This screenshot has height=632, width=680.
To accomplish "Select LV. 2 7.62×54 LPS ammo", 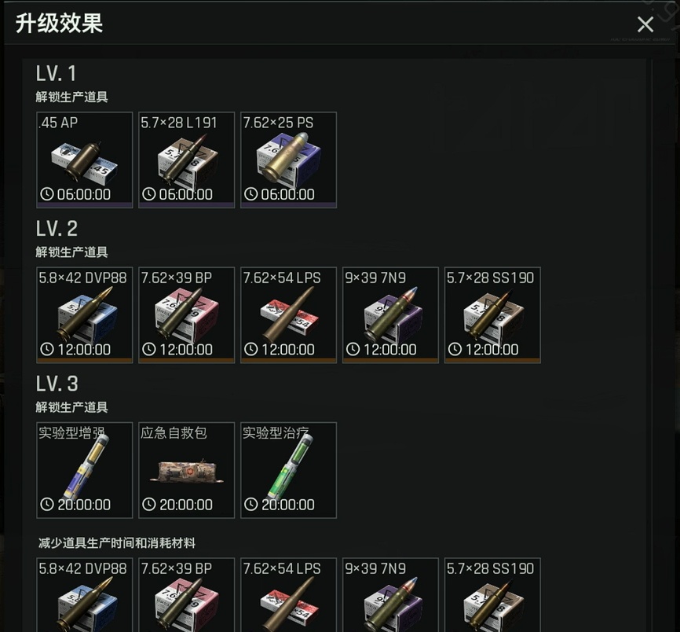I will coord(288,314).
